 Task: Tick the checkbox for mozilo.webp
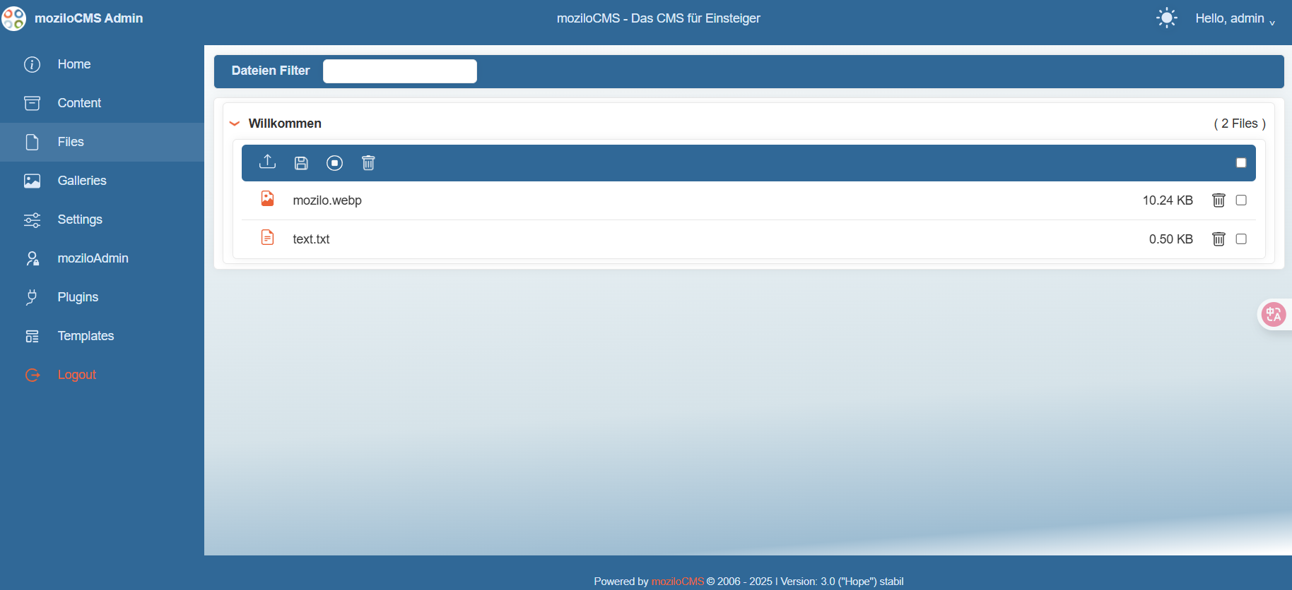[1241, 200]
